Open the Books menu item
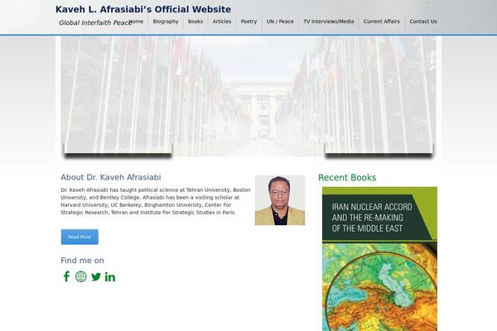 pyautogui.click(x=195, y=22)
